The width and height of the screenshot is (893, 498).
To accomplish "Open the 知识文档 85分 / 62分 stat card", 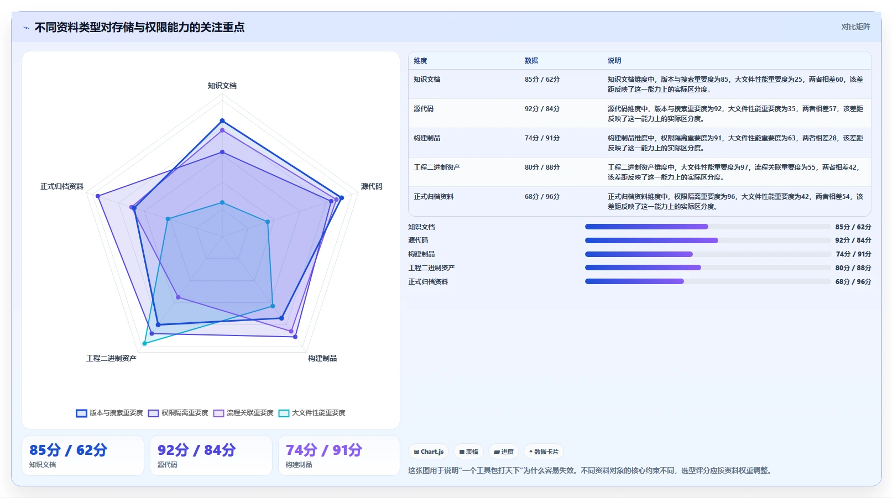I will 83,455.
